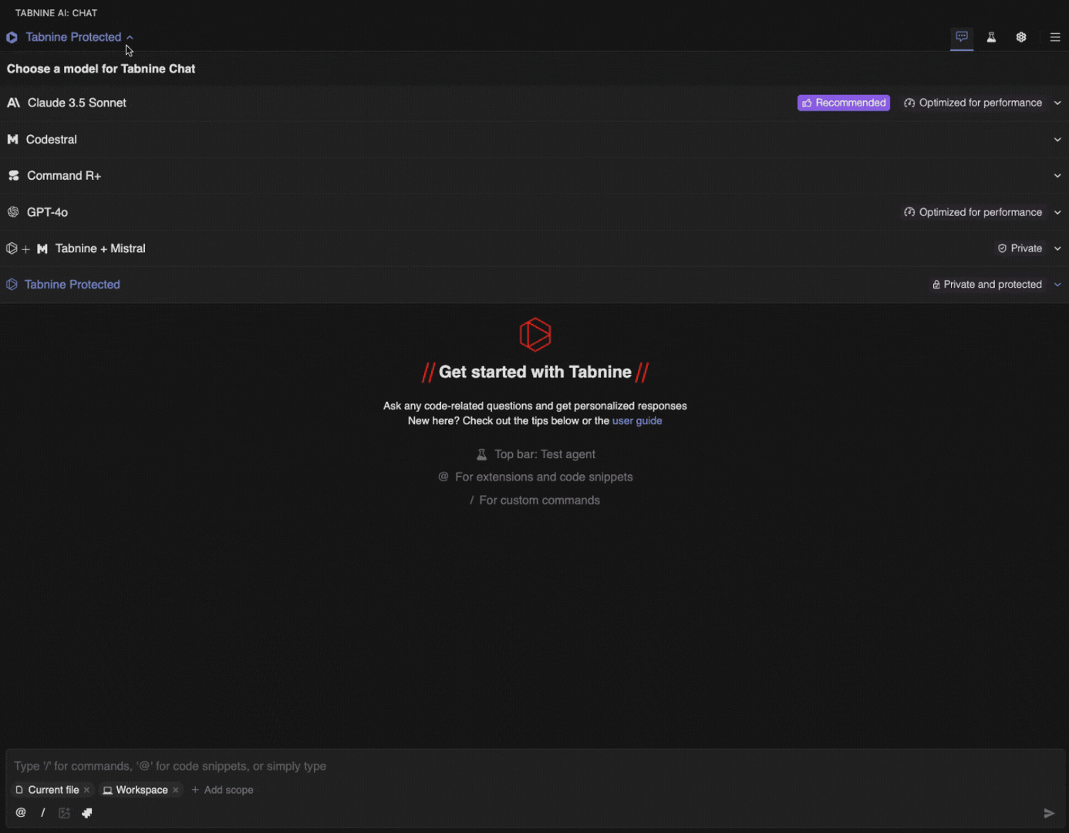This screenshot has height=833, width=1069.
Task: Click the send message arrow
Action: click(1048, 813)
